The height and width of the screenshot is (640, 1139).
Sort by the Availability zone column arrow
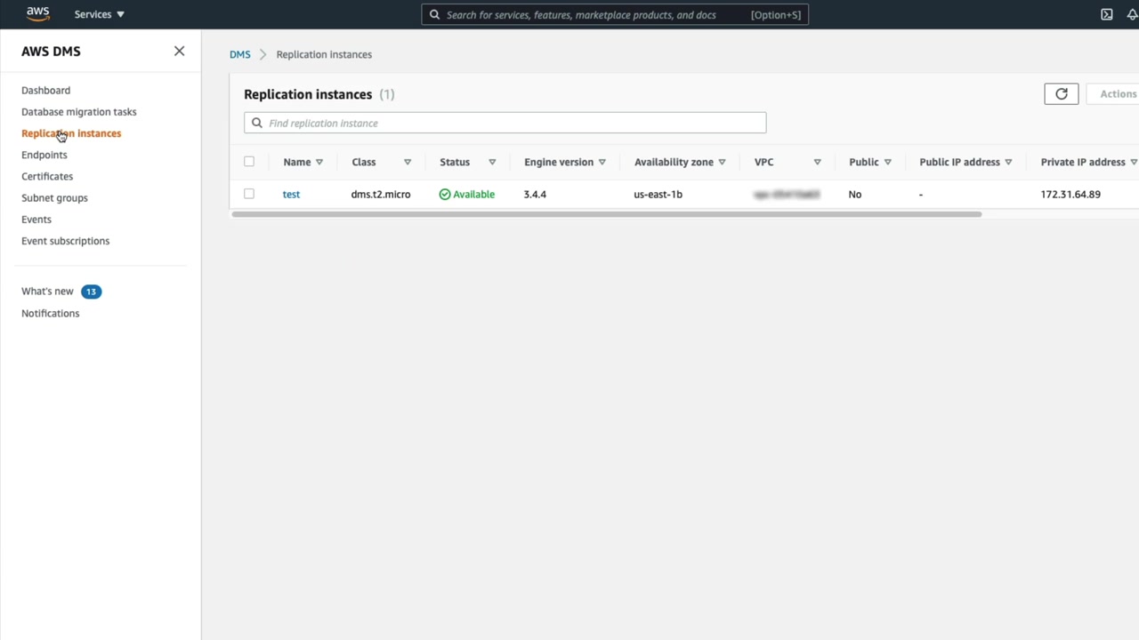click(x=722, y=162)
